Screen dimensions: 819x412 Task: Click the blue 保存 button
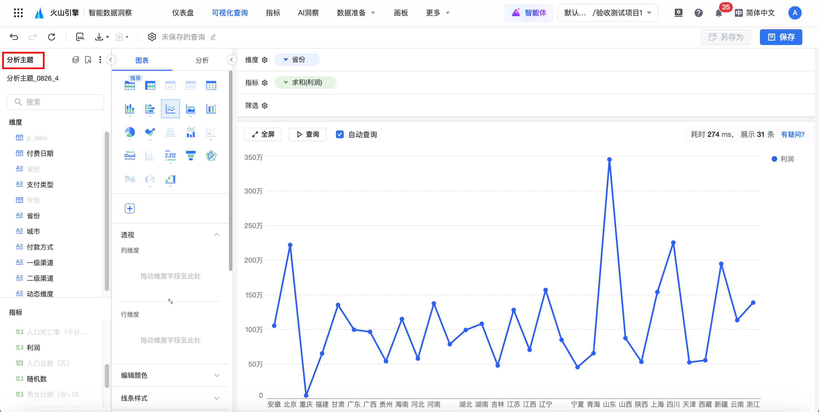pyautogui.click(x=781, y=37)
